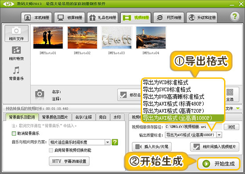Open the 相片特效 photo effects panel

pos(16,53)
